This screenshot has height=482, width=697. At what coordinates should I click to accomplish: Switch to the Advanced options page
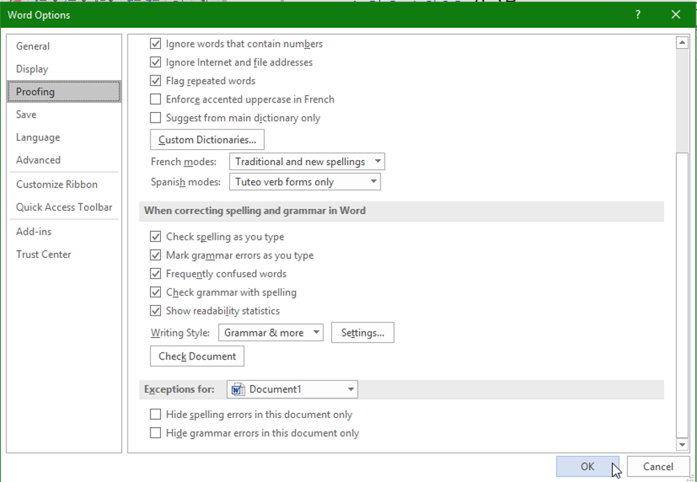pyautogui.click(x=38, y=160)
